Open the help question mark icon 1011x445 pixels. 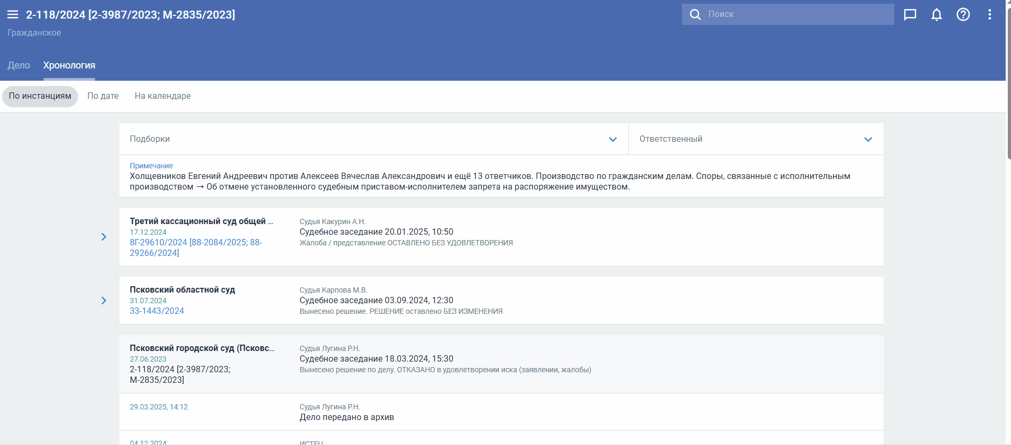pos(963,14)
